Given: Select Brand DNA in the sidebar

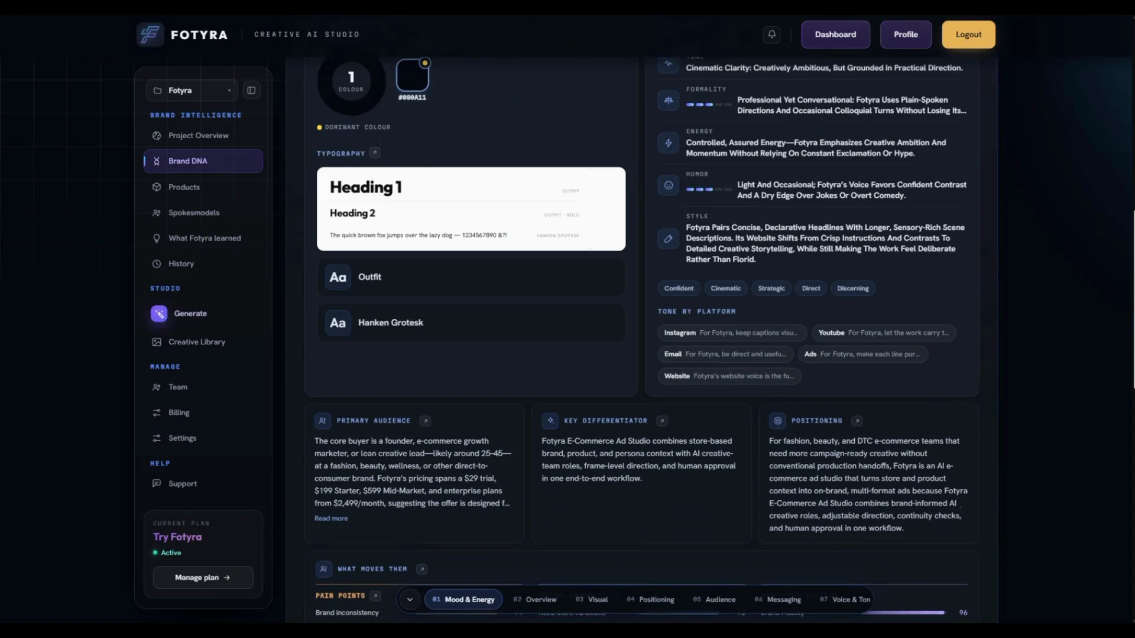Looking at the screenshot, I should click(203, 161).
